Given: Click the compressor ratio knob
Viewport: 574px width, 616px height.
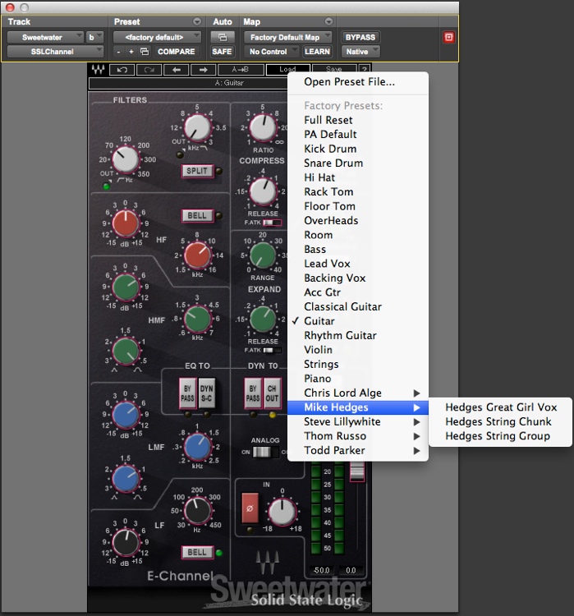Looking at the screenshot, I should 263,127.
